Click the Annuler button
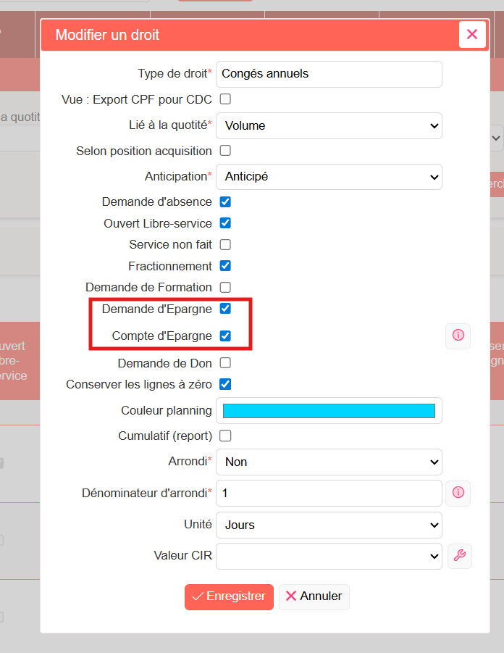 tap(314, 596)
